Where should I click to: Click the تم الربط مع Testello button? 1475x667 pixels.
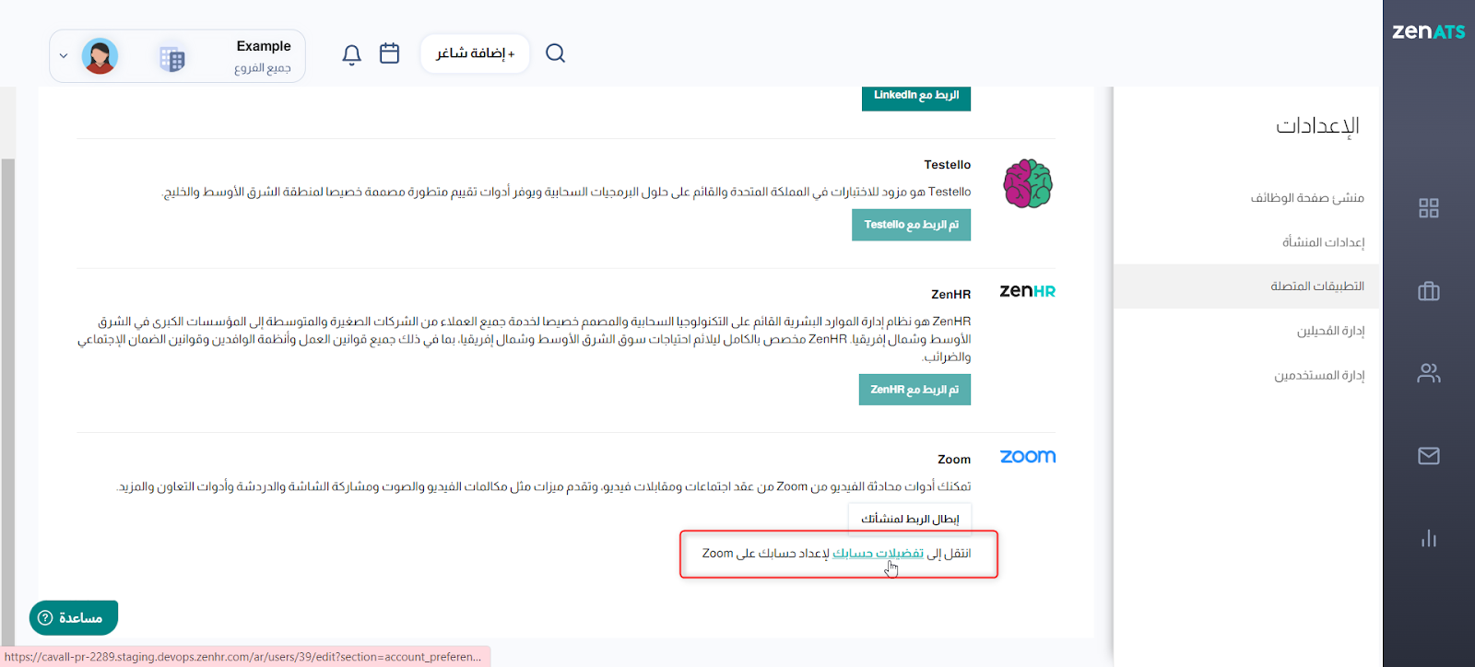click(x=911, y=225)
